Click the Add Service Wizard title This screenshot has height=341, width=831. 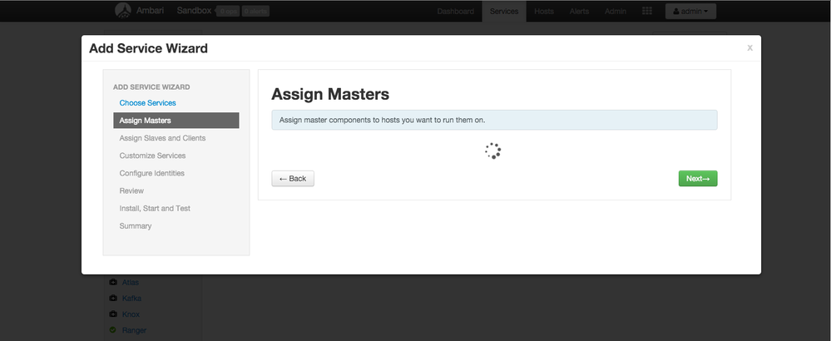148,48
